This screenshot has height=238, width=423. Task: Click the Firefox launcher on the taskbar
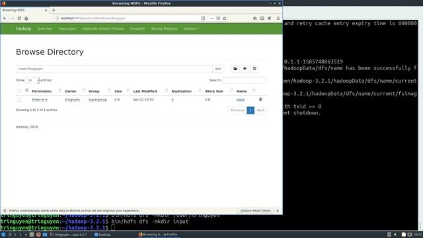coord(38,235)
